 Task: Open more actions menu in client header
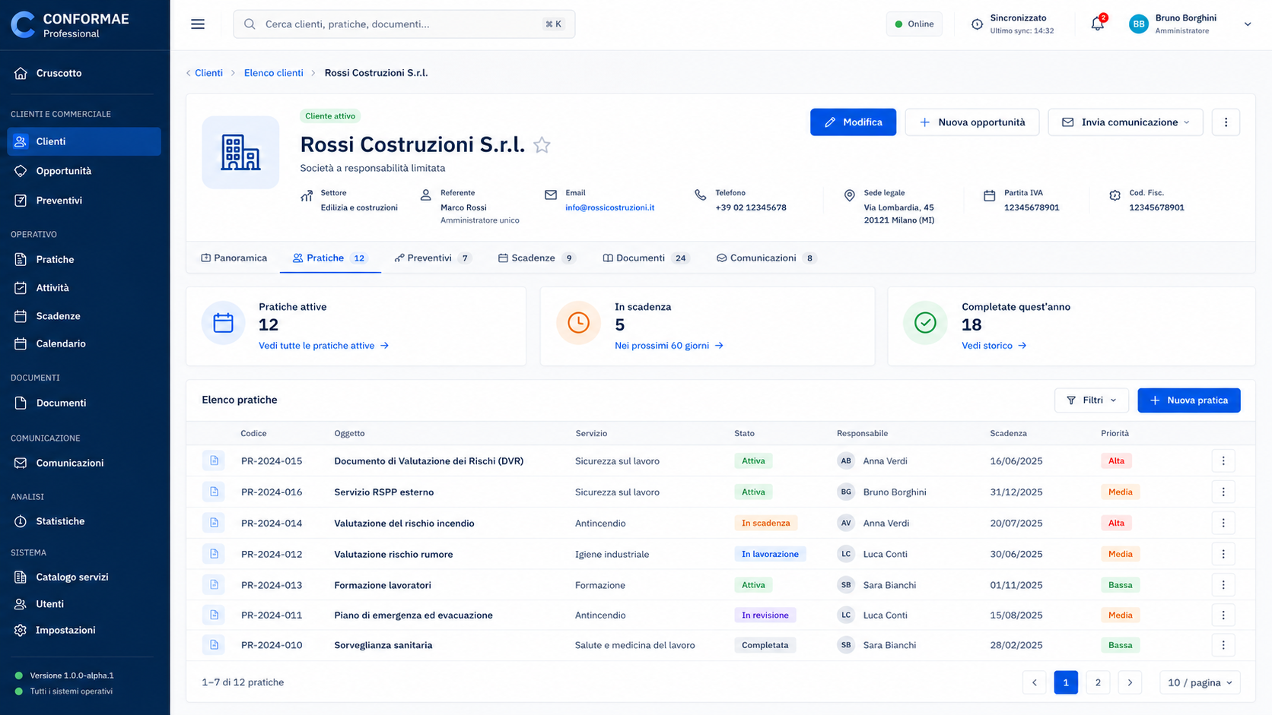(x=1226, y=122)
